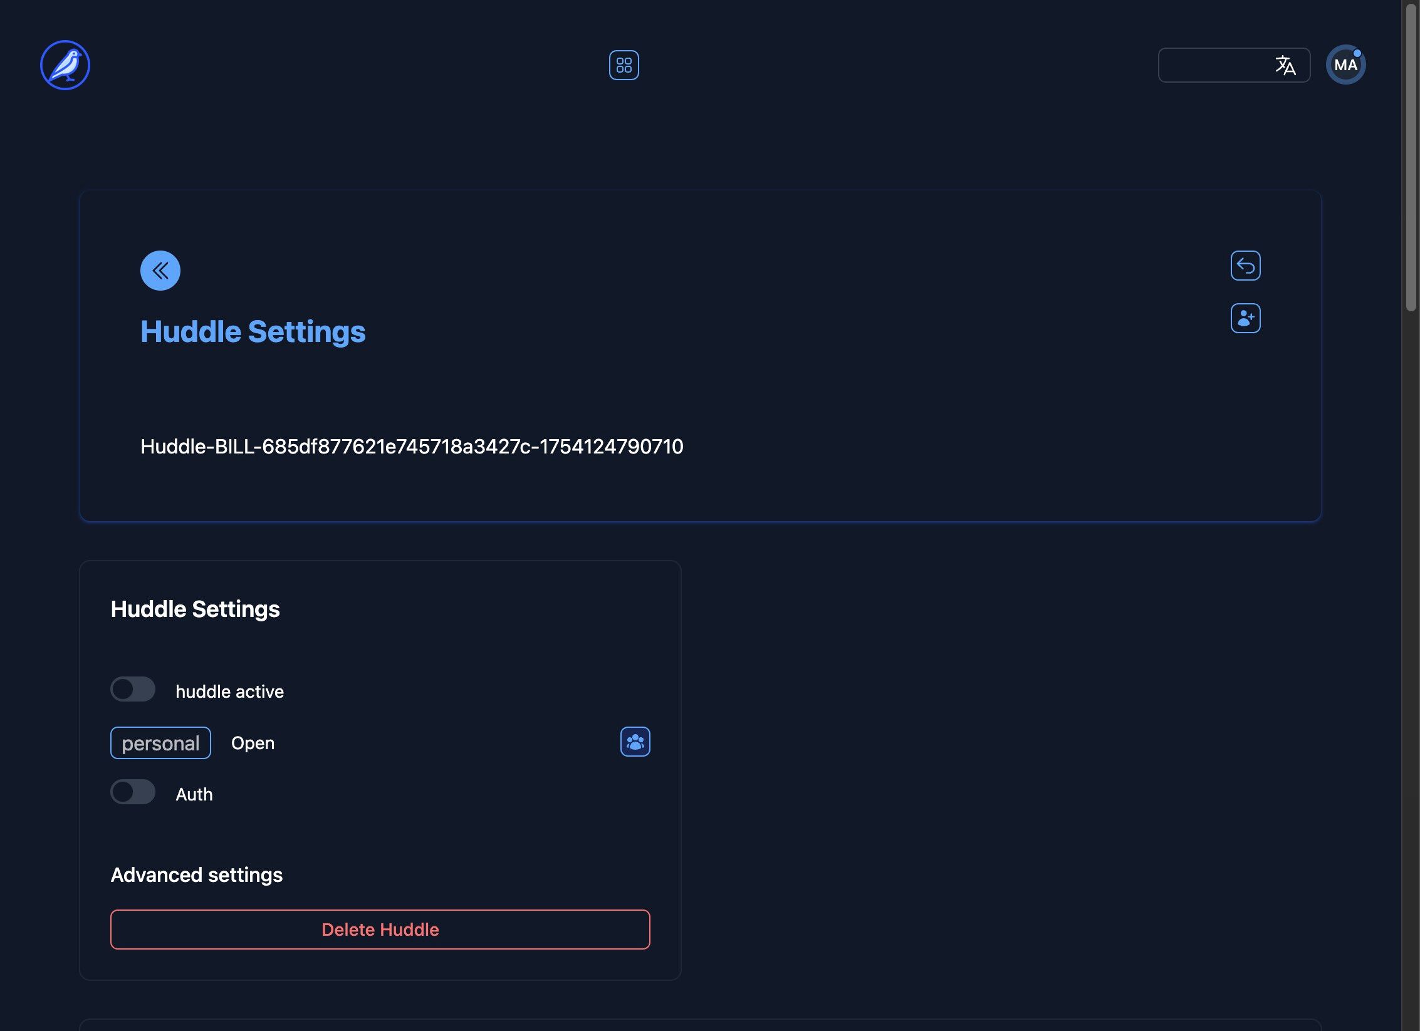Viewport: 1420px width, 1031px height.
Task: Click the Open access label
Action: 253,743
